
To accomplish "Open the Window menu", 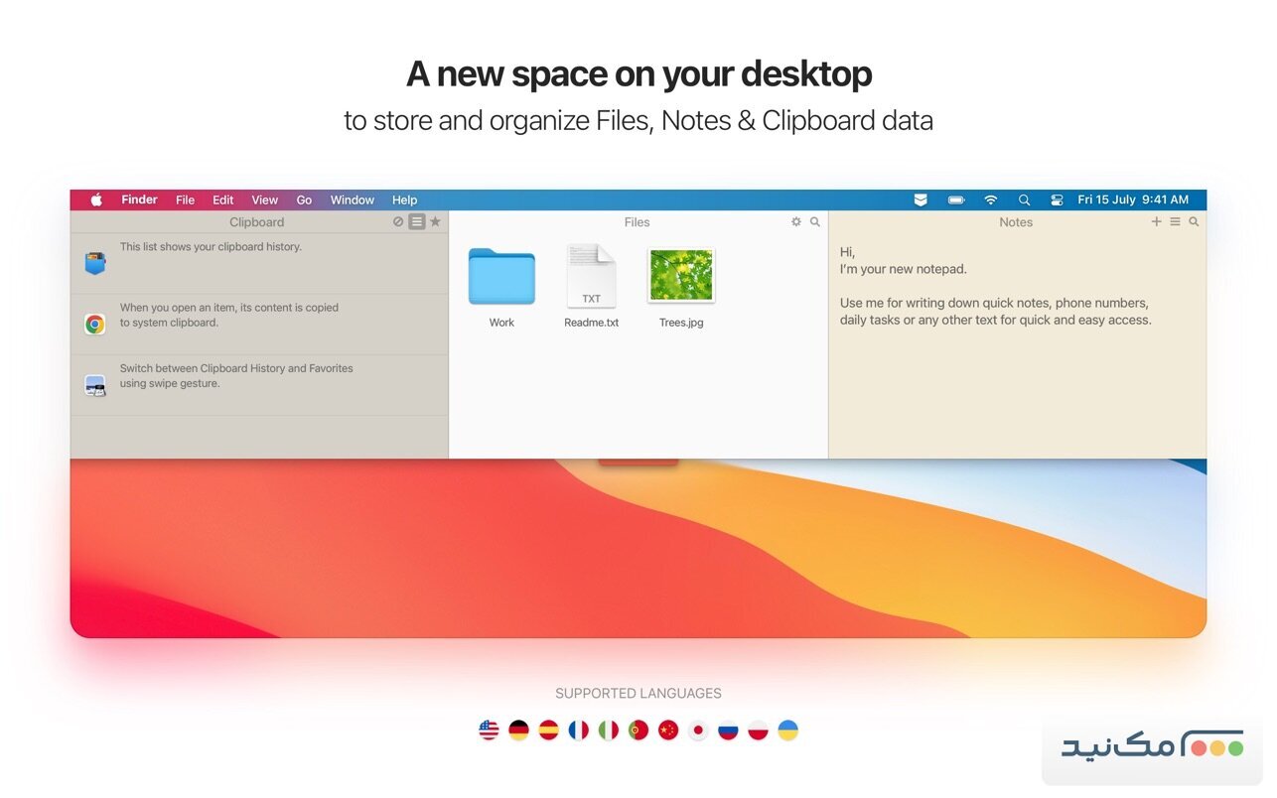I will click(352, 199).
